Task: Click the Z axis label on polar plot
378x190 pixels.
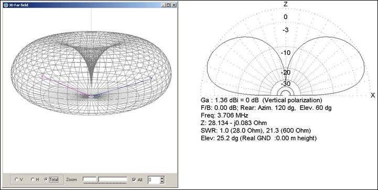Action: click(286, 4)
